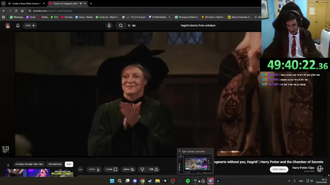Open the video's more options menu
The height and width of the screenshot is (185, 330).
[80, 169]
